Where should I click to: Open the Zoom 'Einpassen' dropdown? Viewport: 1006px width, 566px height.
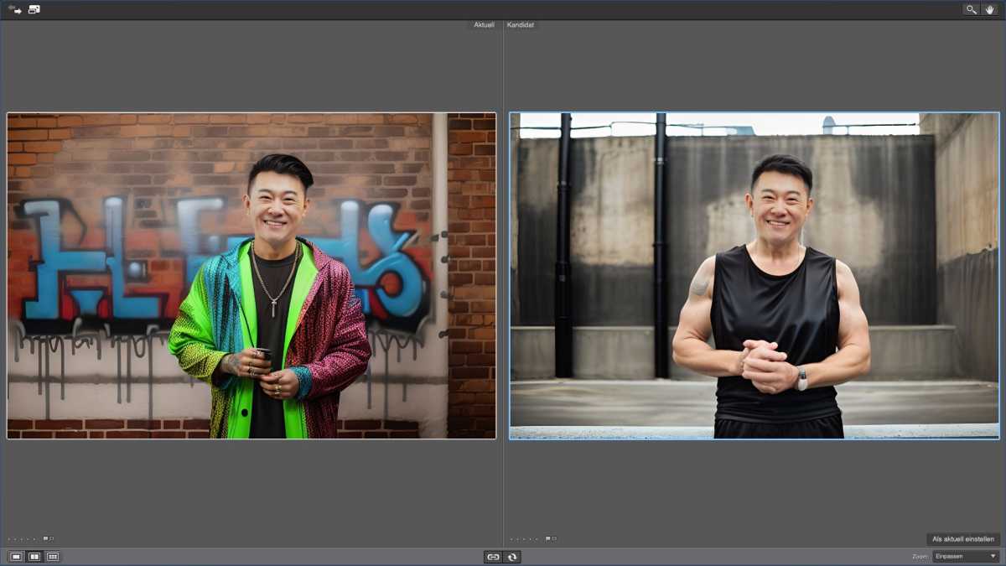click(966, 556)
